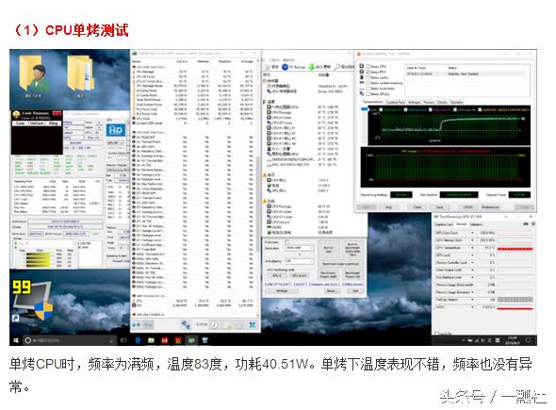The height and width of the screenshot is (410, 556).
Task: Click the Clear button in stability test
Action: (x=417, y=207)
